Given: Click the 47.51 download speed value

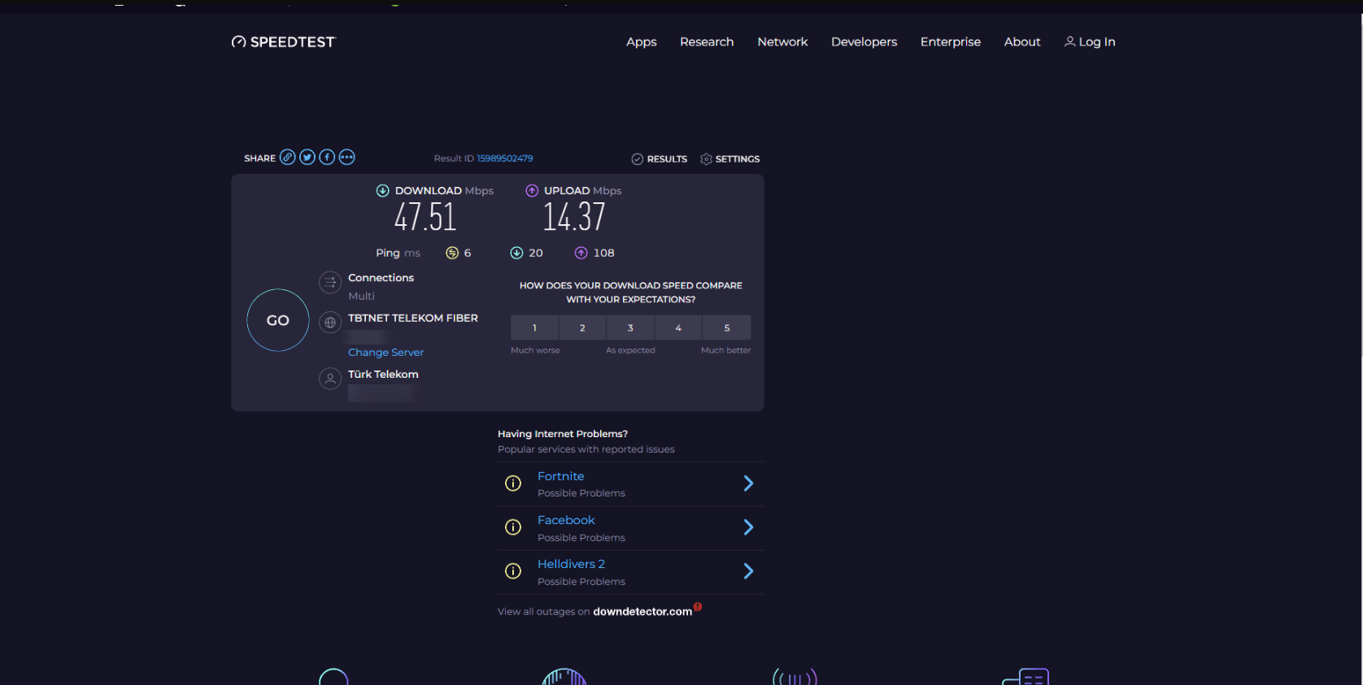Looking at the screenshot, I should [x=425, y=217].
